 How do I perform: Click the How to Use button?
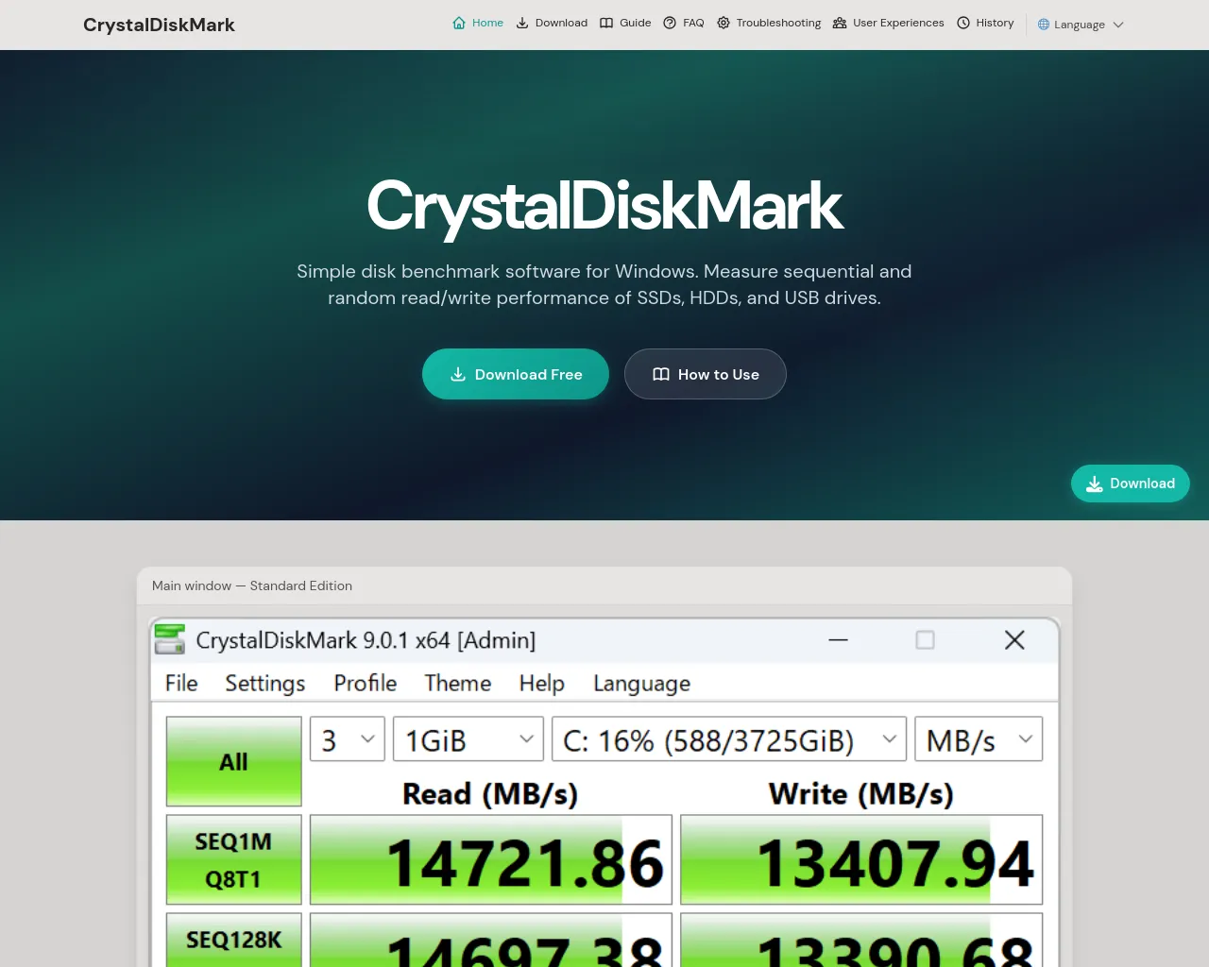click(706, 374)
